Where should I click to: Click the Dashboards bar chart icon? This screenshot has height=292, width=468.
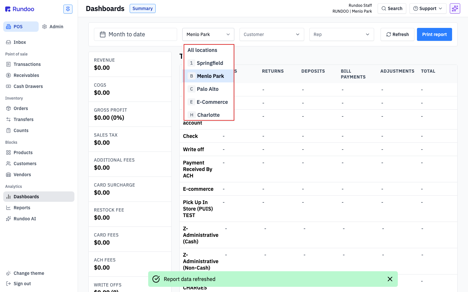[x=8, y=197]
